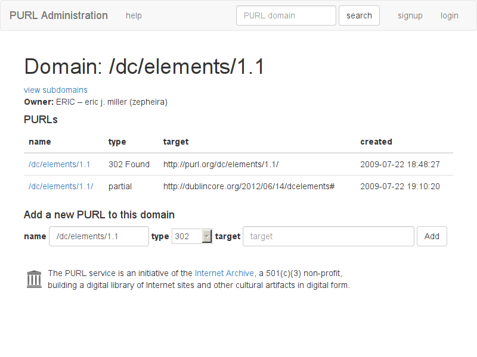Click the Domain: /dc/elements/1.1 page heading
477x357 pixels.
(x=144, y=67)
